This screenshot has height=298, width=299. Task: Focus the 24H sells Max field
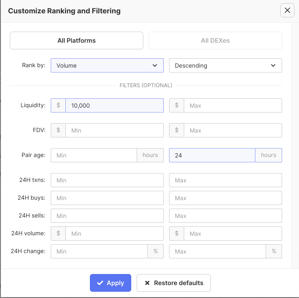226,216
